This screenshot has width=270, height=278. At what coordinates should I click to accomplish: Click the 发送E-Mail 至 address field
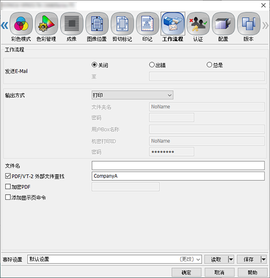tap(207, 76)
